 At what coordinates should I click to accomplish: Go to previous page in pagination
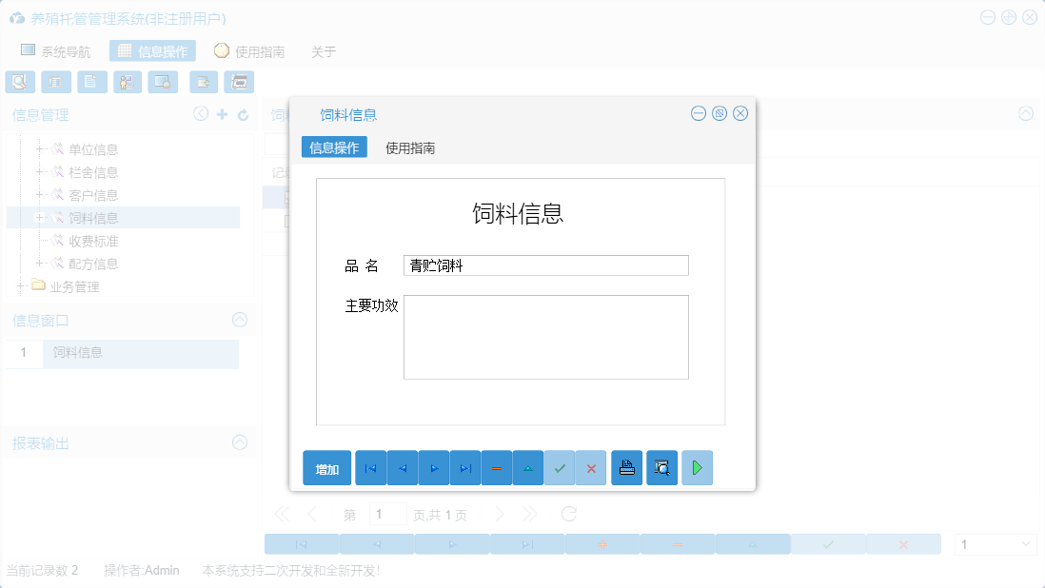point(312,514)
